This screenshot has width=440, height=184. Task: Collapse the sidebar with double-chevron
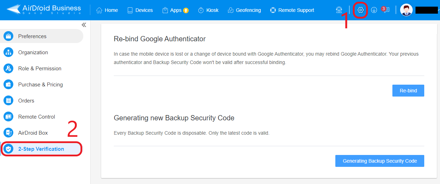(x=84, y=25)
